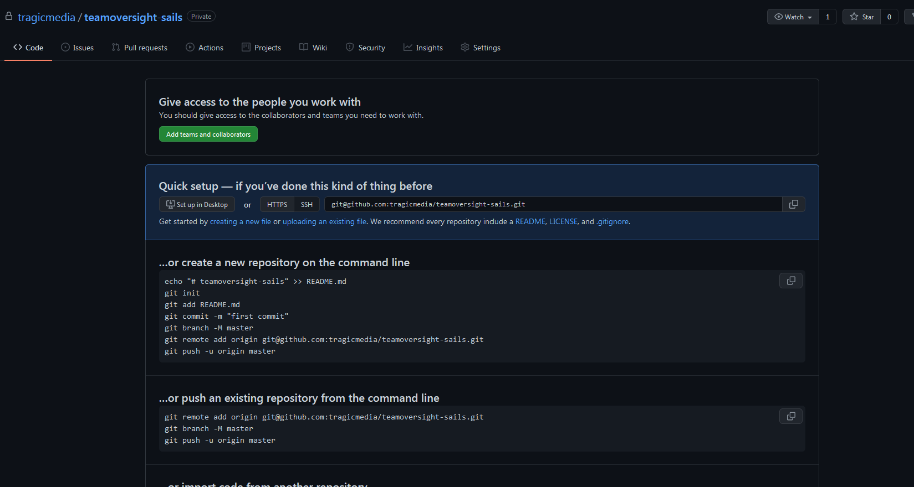Click Add teams and collaborators button
914x487 pixels.
click(x=208, y=134)
